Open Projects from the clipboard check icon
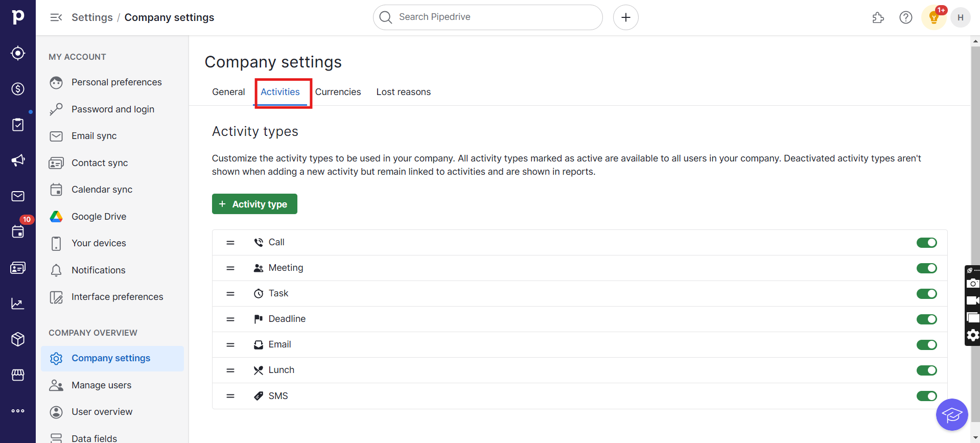The image size is (980, 443). 18,125
